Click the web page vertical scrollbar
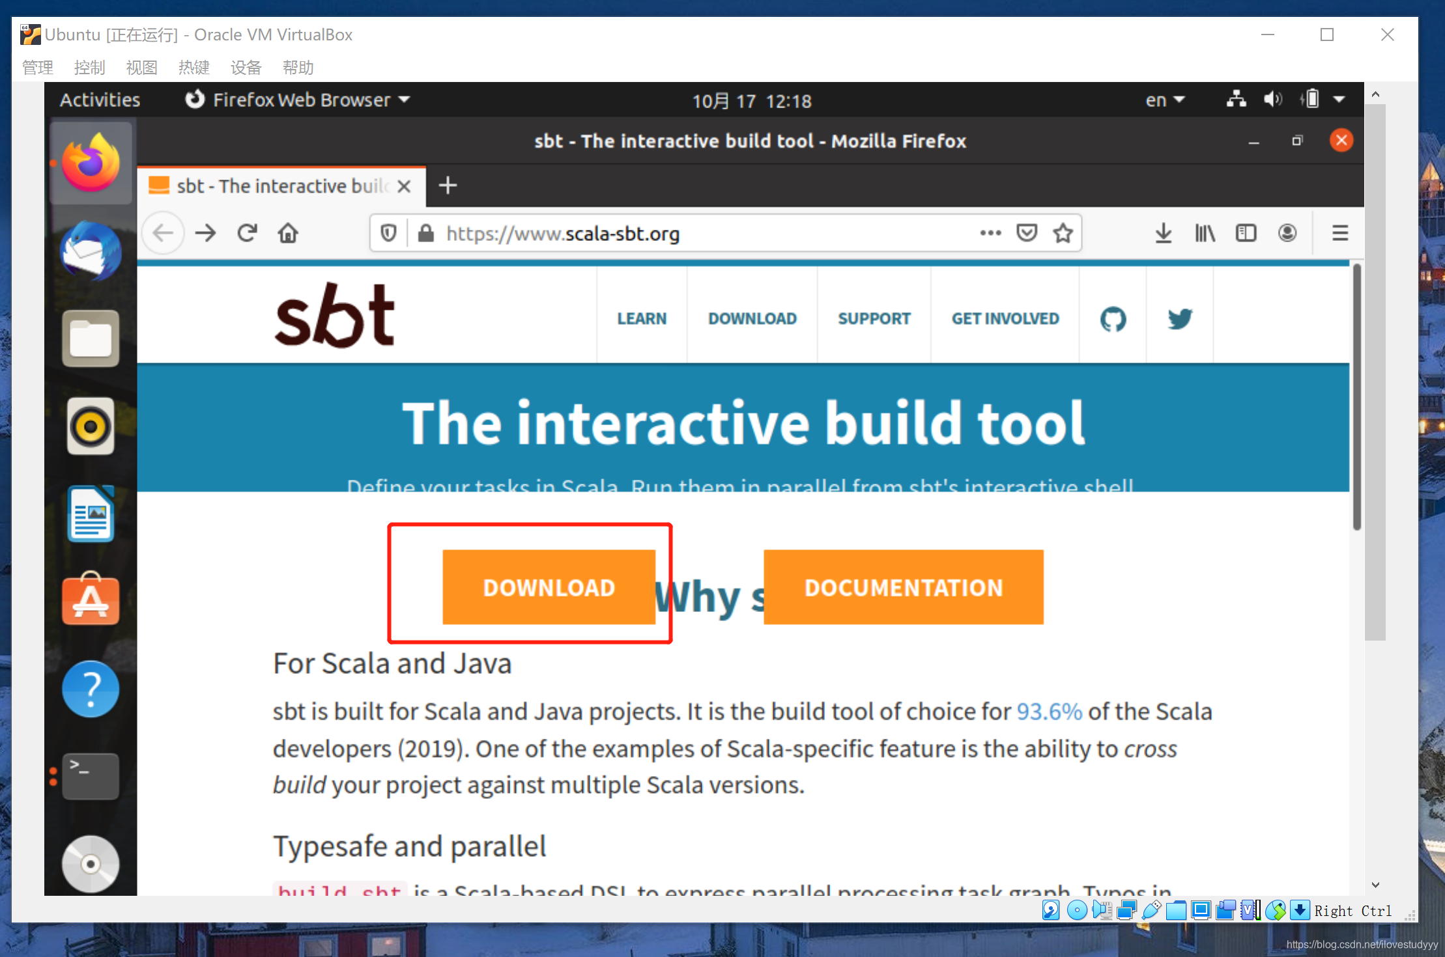Image resolution: width=1445 pixels, height=957 pixels. pyautogui.click(x=1356, y=397)
